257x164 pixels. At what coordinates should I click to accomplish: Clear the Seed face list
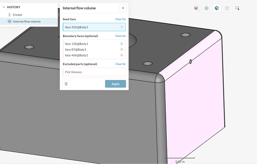(120, 19)
